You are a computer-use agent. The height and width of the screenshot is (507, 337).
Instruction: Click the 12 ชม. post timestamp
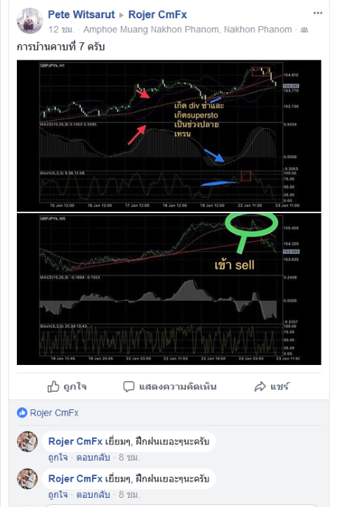[x=61, y=30]
